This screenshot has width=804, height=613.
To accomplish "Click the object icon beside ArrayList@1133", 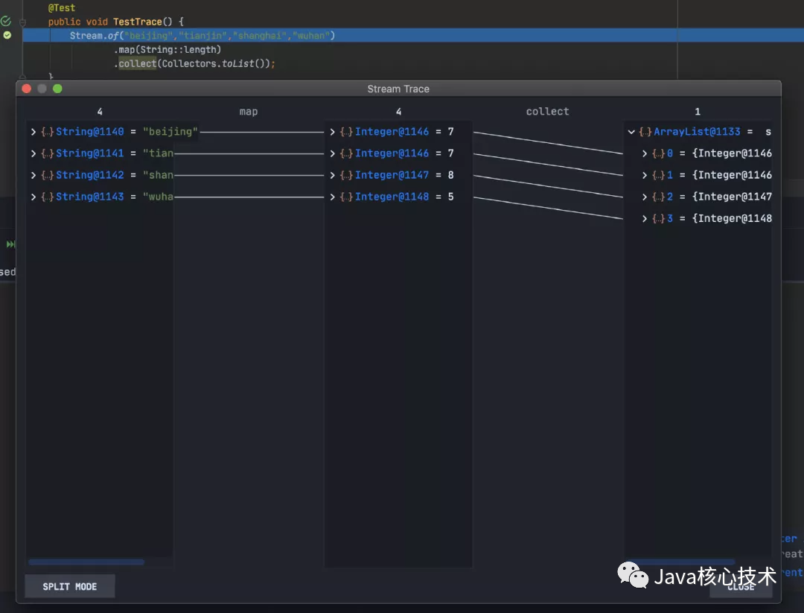I will [x=645, y=132].
